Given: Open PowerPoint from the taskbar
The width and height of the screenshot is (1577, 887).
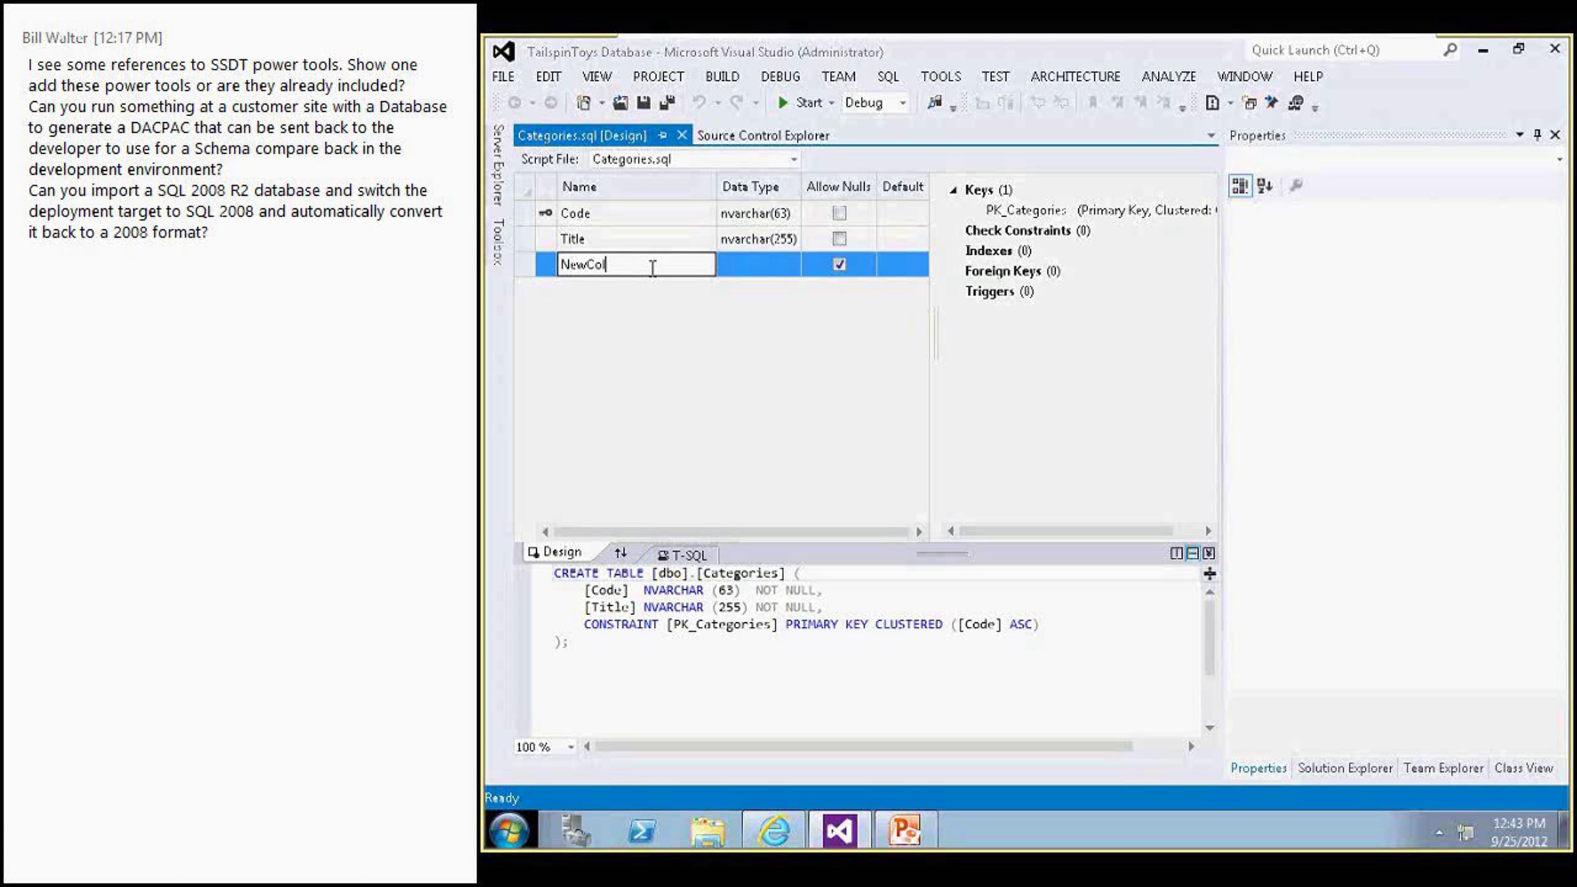Looking at the screenshot, I should [905, 831].
